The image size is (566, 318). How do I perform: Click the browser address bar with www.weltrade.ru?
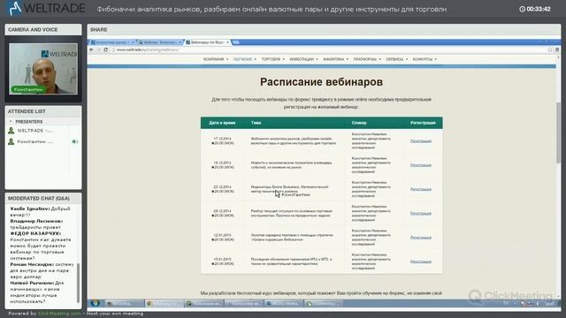click(x=328, y=49)
